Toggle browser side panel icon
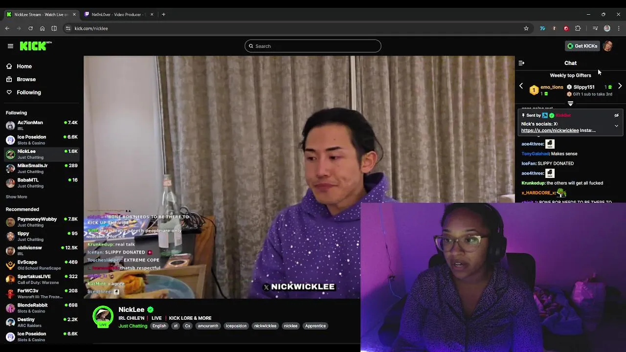626x352 pixels. click(x=54, y=28)
